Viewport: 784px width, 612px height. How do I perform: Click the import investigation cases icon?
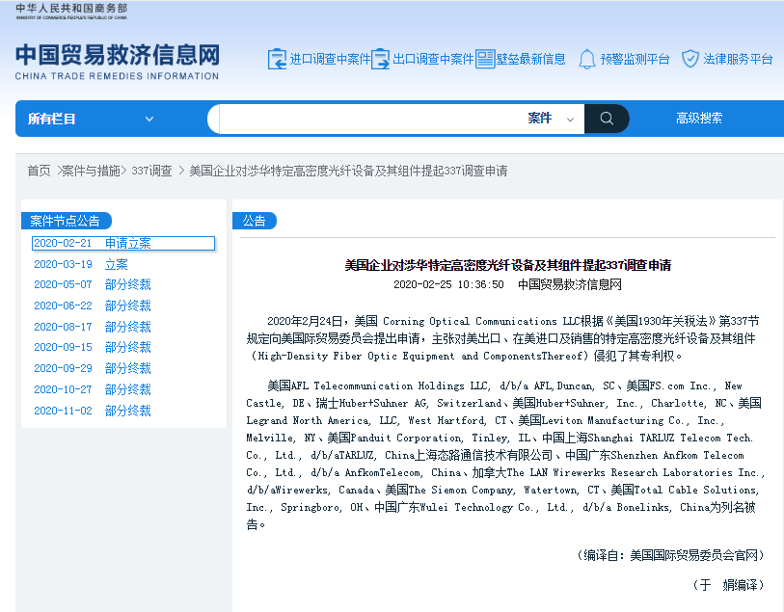277,59
